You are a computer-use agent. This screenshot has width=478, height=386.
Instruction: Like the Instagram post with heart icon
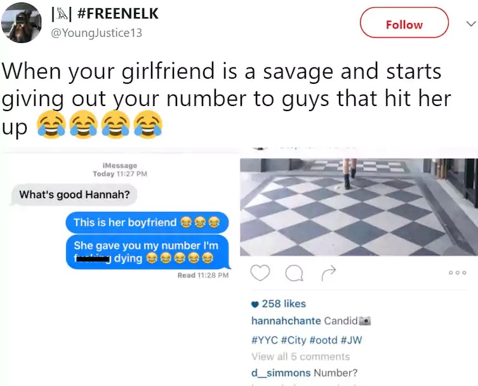[x=260, y=272]
